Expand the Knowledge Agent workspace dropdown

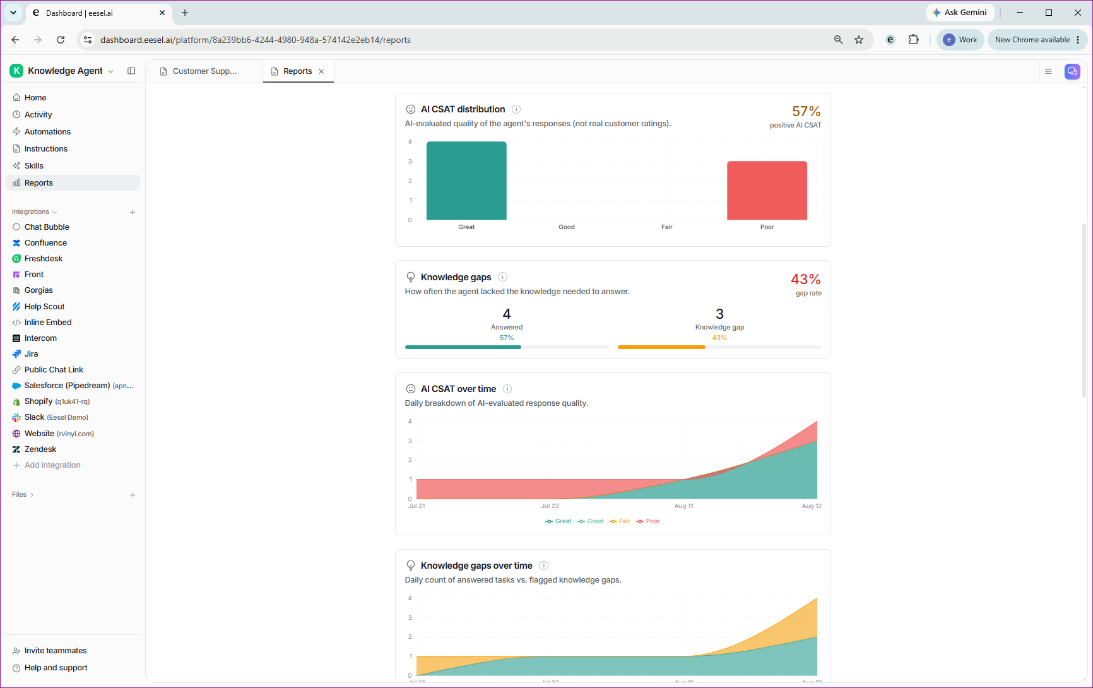[x=62, y=71]
